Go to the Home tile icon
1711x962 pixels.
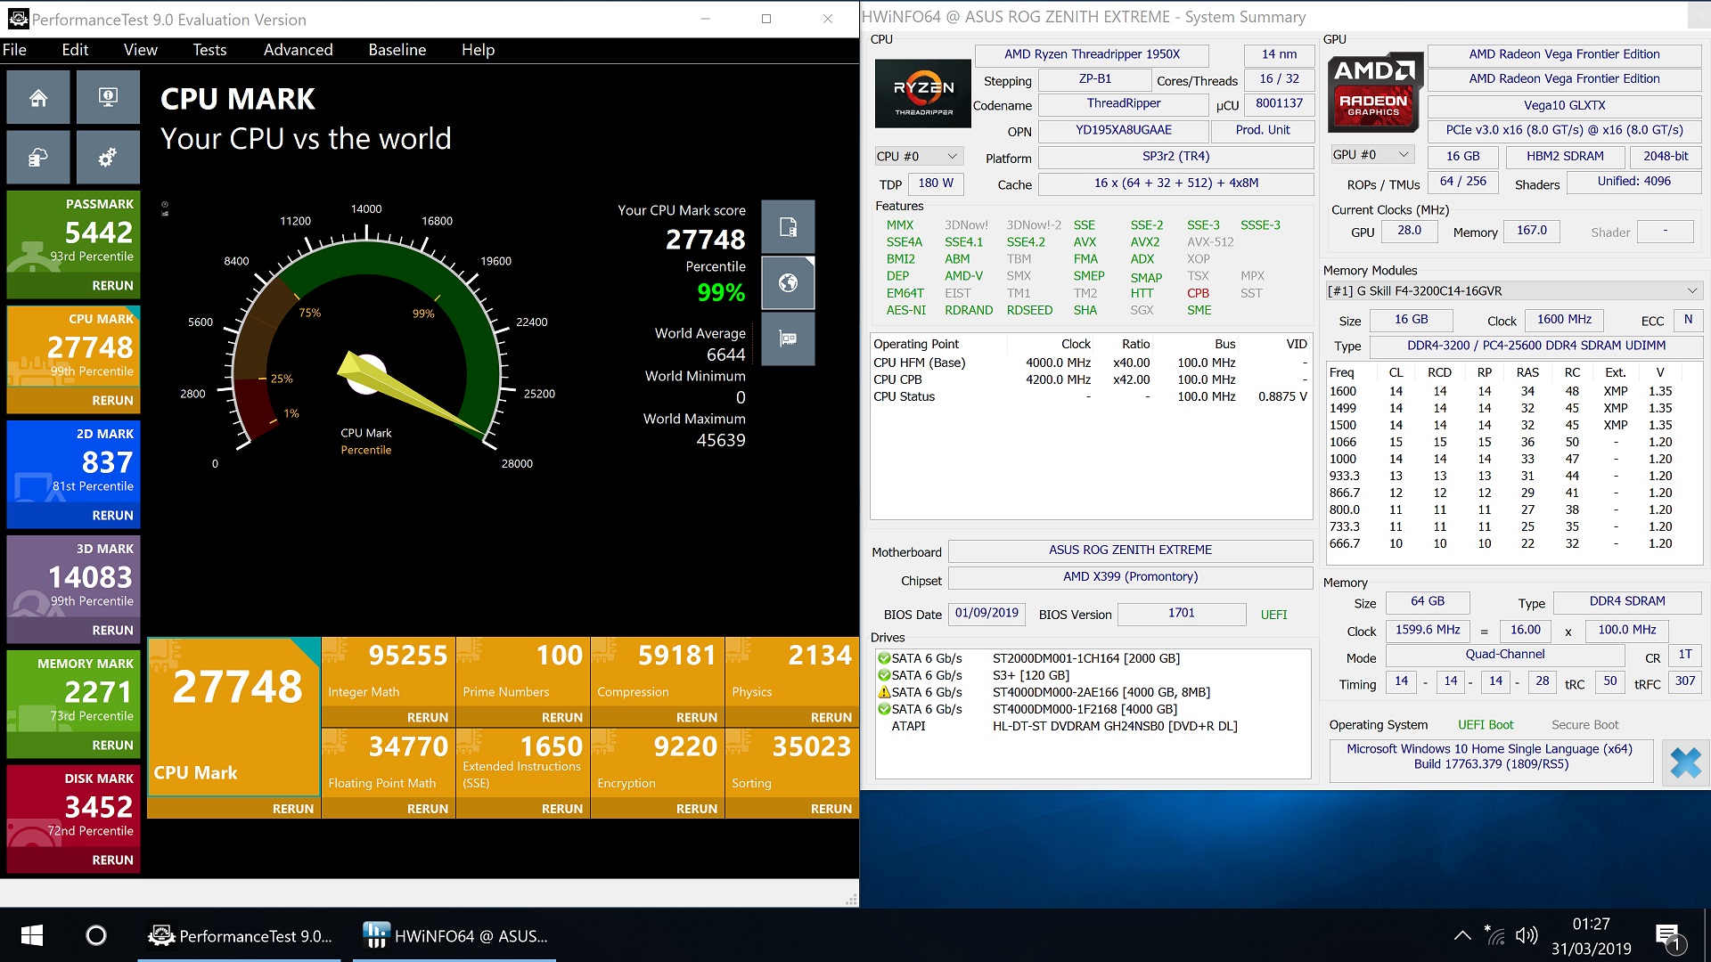pos(38,98)
